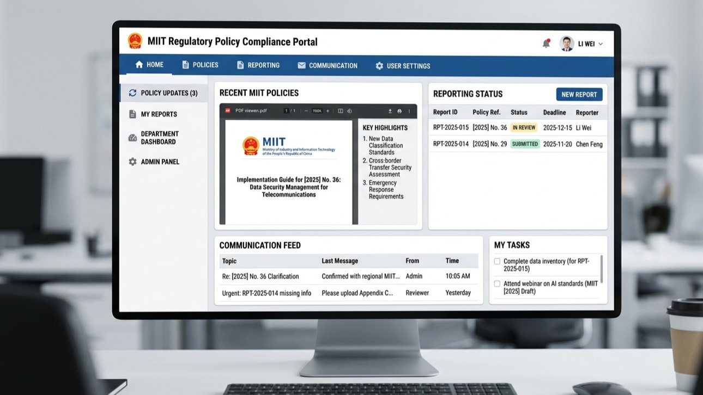
Task: Click the 10:05 AM message time
Action: (458, 276)
